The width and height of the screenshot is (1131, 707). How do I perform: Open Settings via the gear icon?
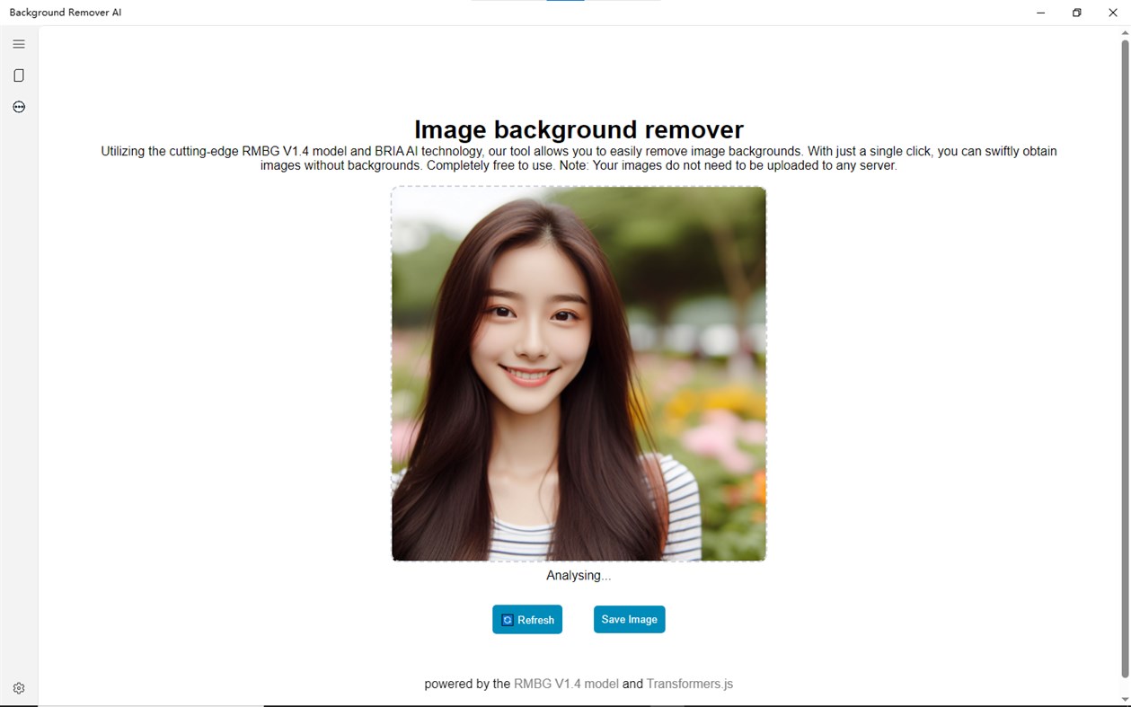(18, 687)
